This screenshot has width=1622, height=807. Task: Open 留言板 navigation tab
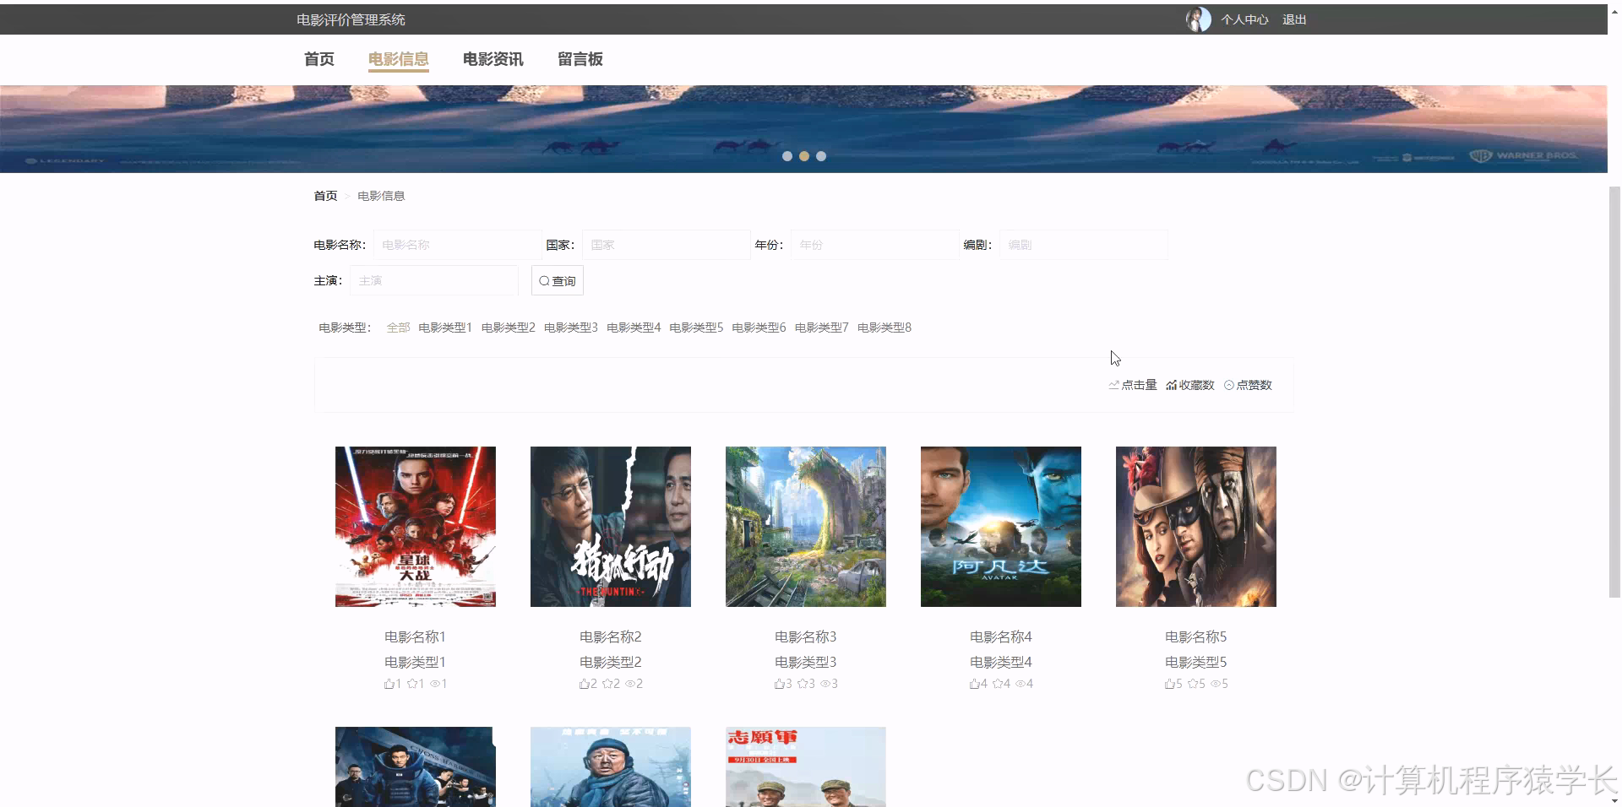coord(580,59)
